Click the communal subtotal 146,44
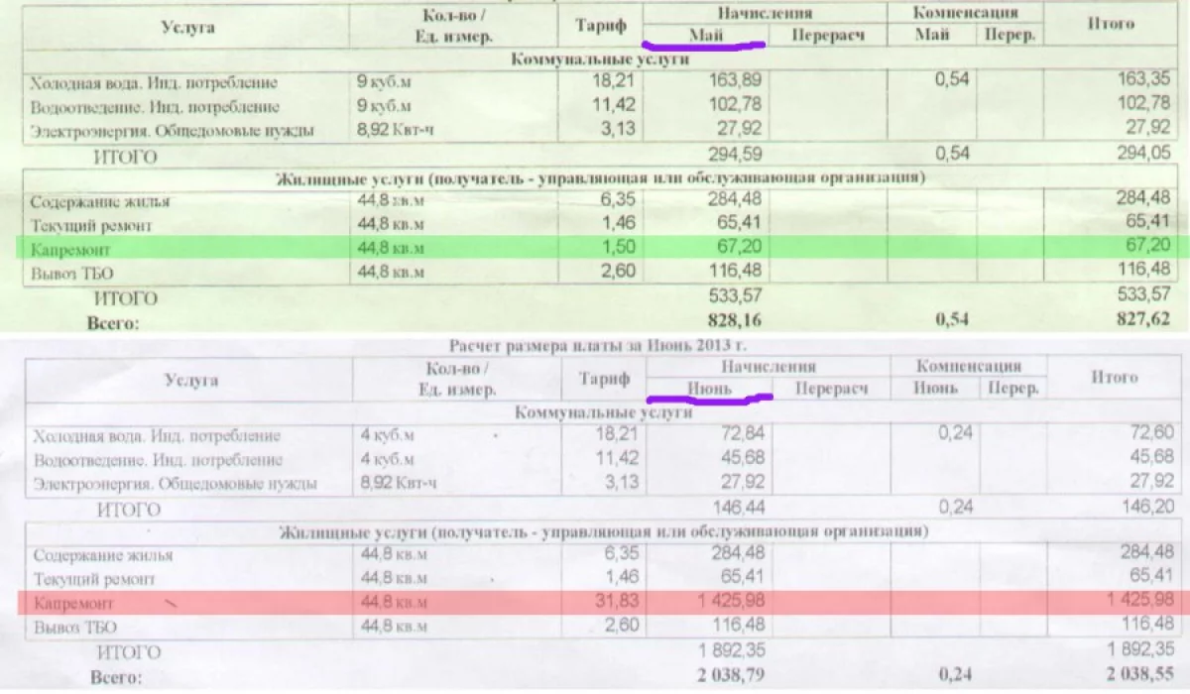1190x694 pixels. [735, 510]
